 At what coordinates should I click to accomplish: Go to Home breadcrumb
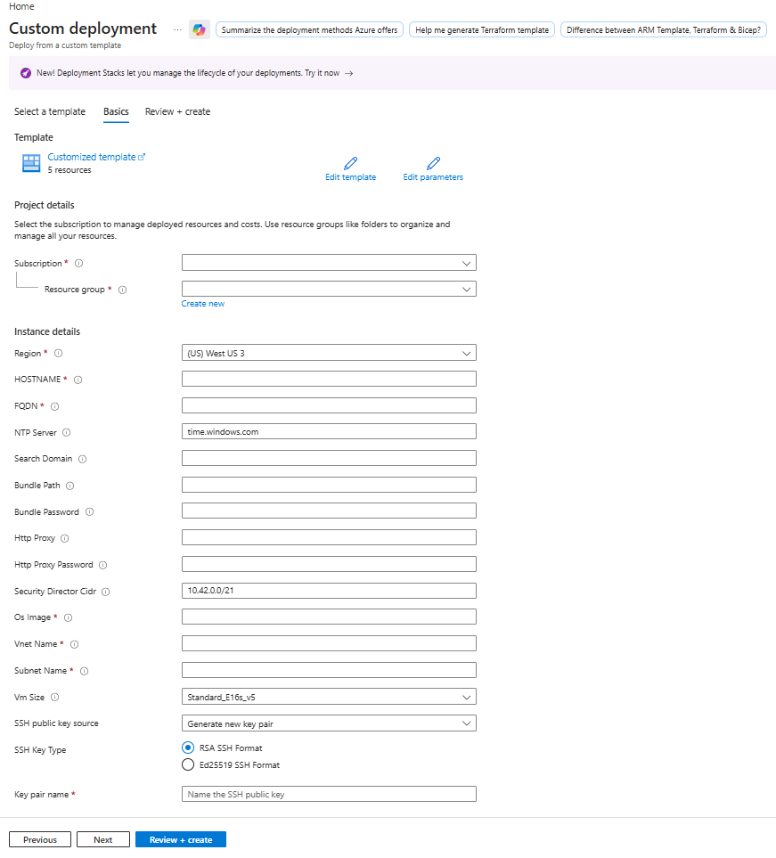(x=21, y=6)
